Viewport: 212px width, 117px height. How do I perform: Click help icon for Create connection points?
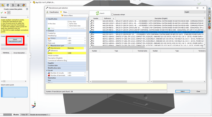coord(27,9)
